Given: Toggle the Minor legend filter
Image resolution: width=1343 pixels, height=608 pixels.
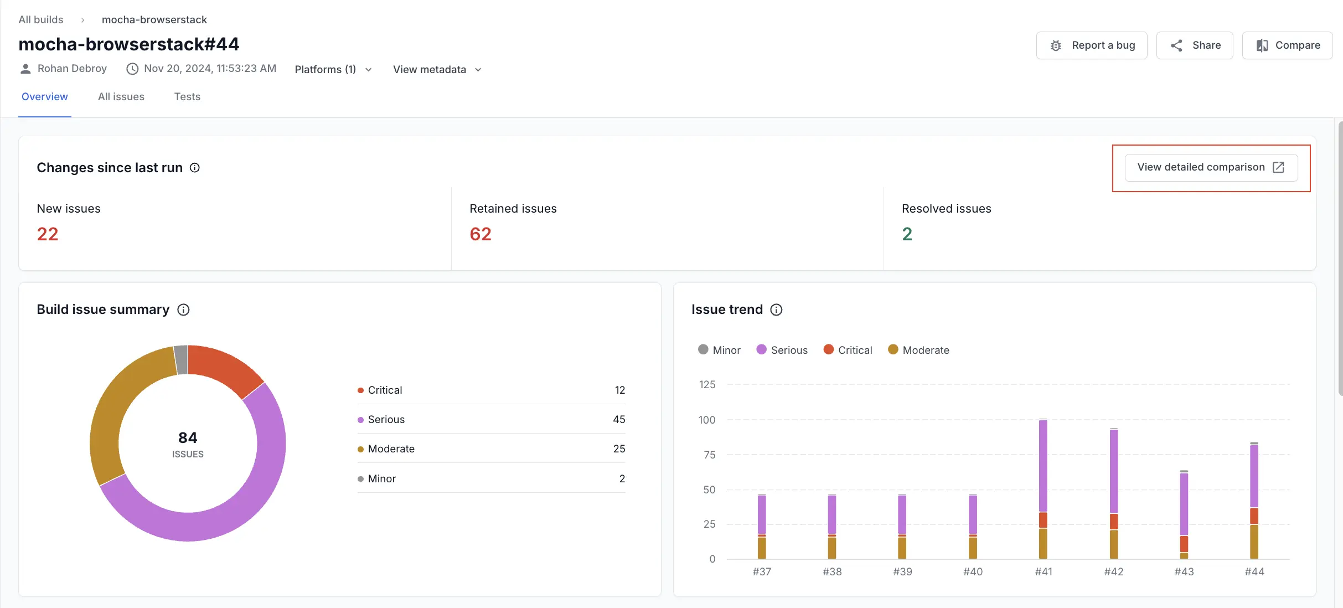Looking at the screenshot, I should tap(720, 351).
